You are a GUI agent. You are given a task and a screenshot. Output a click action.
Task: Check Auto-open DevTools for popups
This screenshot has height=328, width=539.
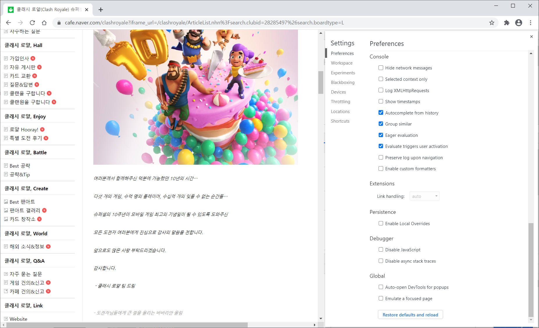click(x=381, y=287)
